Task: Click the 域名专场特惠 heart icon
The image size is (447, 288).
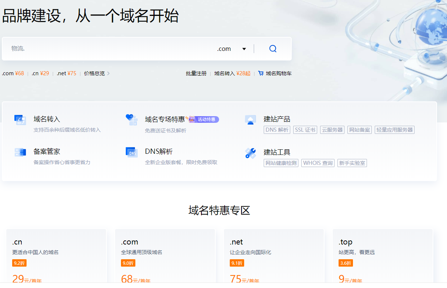Action: 132,119
